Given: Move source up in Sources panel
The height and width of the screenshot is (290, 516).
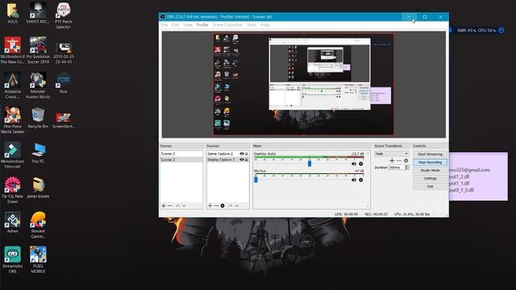Looking at the screenshot, I should coord(231,205).
